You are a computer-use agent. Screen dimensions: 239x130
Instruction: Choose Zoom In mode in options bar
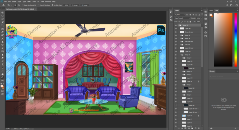click(x=15, y=5)
